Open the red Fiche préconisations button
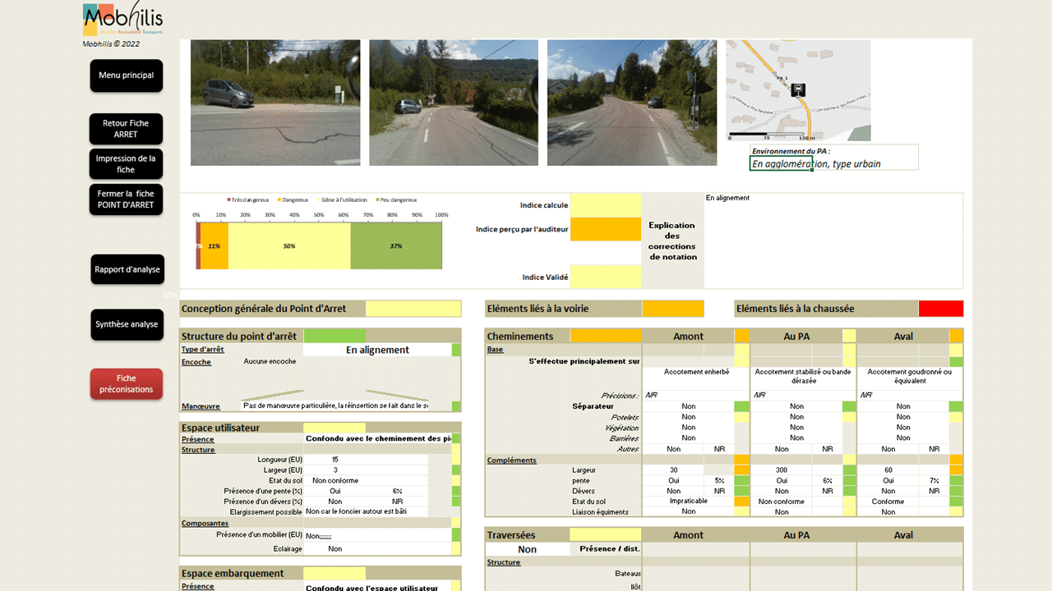This screenshot has width=1052, height=591. [x=127, y=384]
